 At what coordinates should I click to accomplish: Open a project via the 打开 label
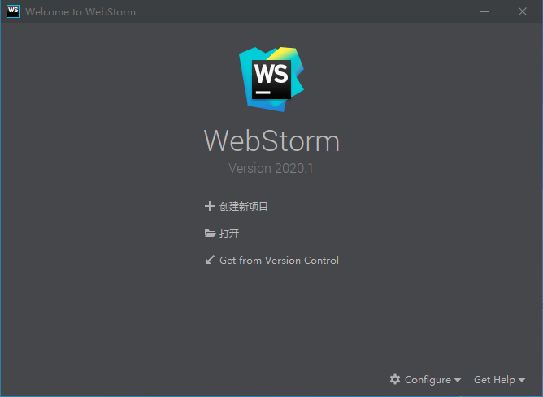pos(229,233)
